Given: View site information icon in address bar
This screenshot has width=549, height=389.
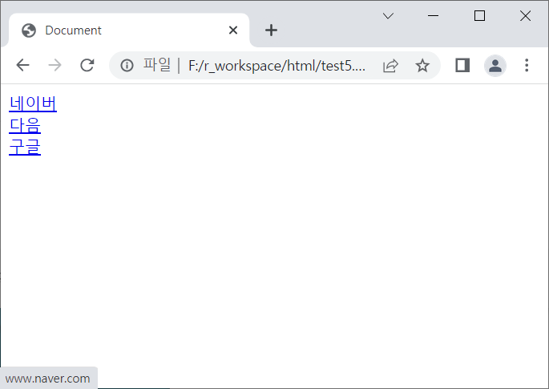Looking at the screenshot, I should point(127,66).
